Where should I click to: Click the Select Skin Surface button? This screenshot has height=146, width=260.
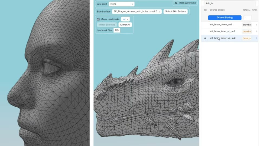(x=175, y=11)
